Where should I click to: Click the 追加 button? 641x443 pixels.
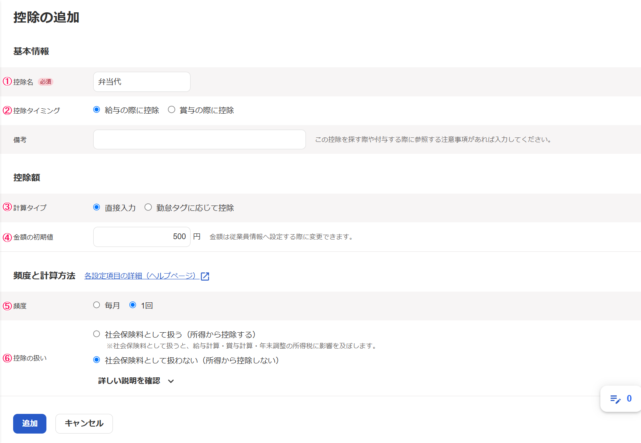click(30, 423)
